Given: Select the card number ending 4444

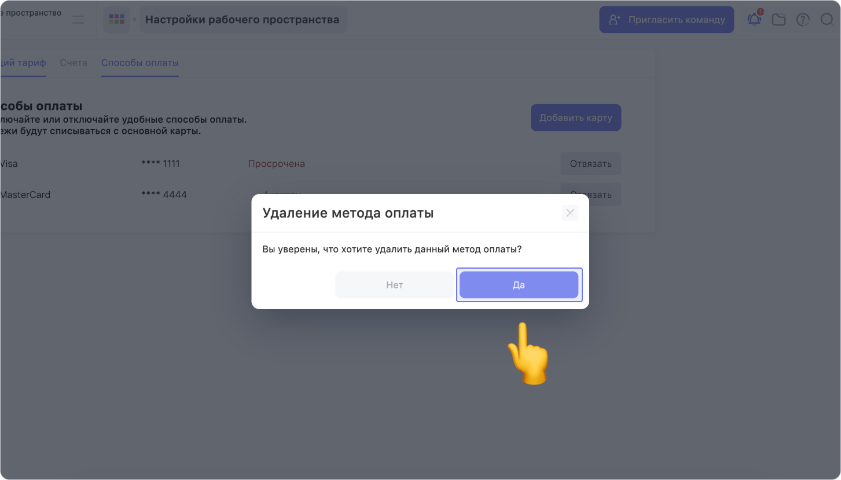Looking at the screenshot, I should [164, 195].
